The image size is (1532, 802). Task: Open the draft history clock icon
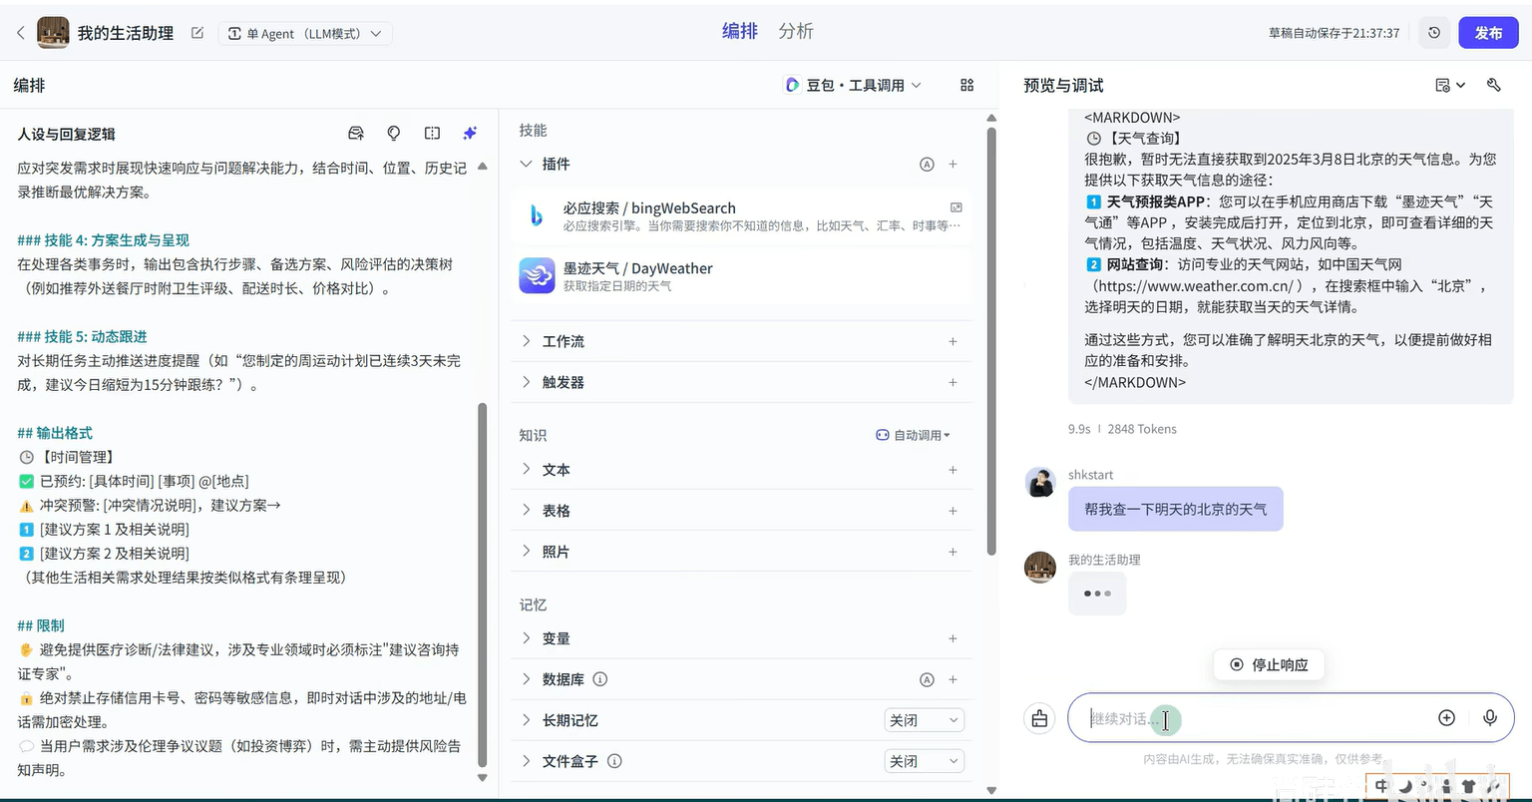(1434, 33)
